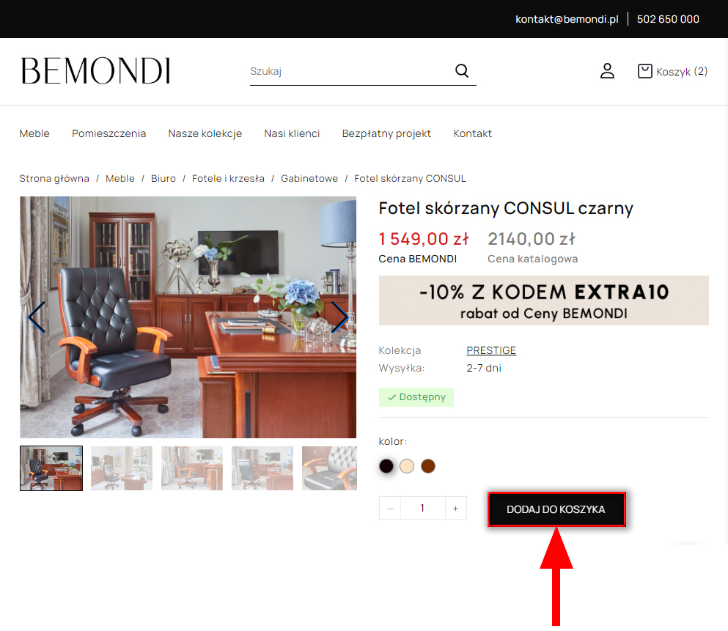Click the search magnifier icon
Viewport: 728px width, 631px height.
[461, 70]
